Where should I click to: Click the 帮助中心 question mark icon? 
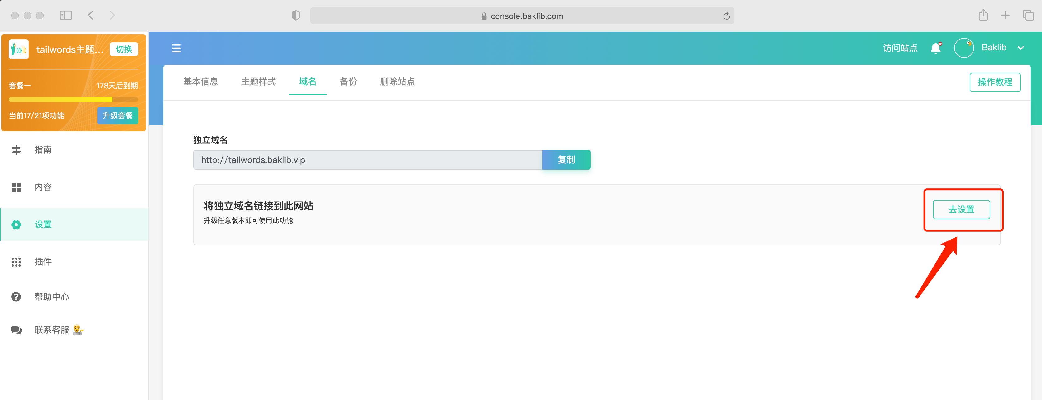(x=16, y=297)
